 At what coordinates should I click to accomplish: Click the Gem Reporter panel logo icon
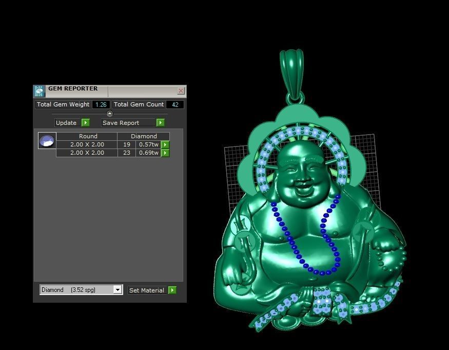pos(39,91)
